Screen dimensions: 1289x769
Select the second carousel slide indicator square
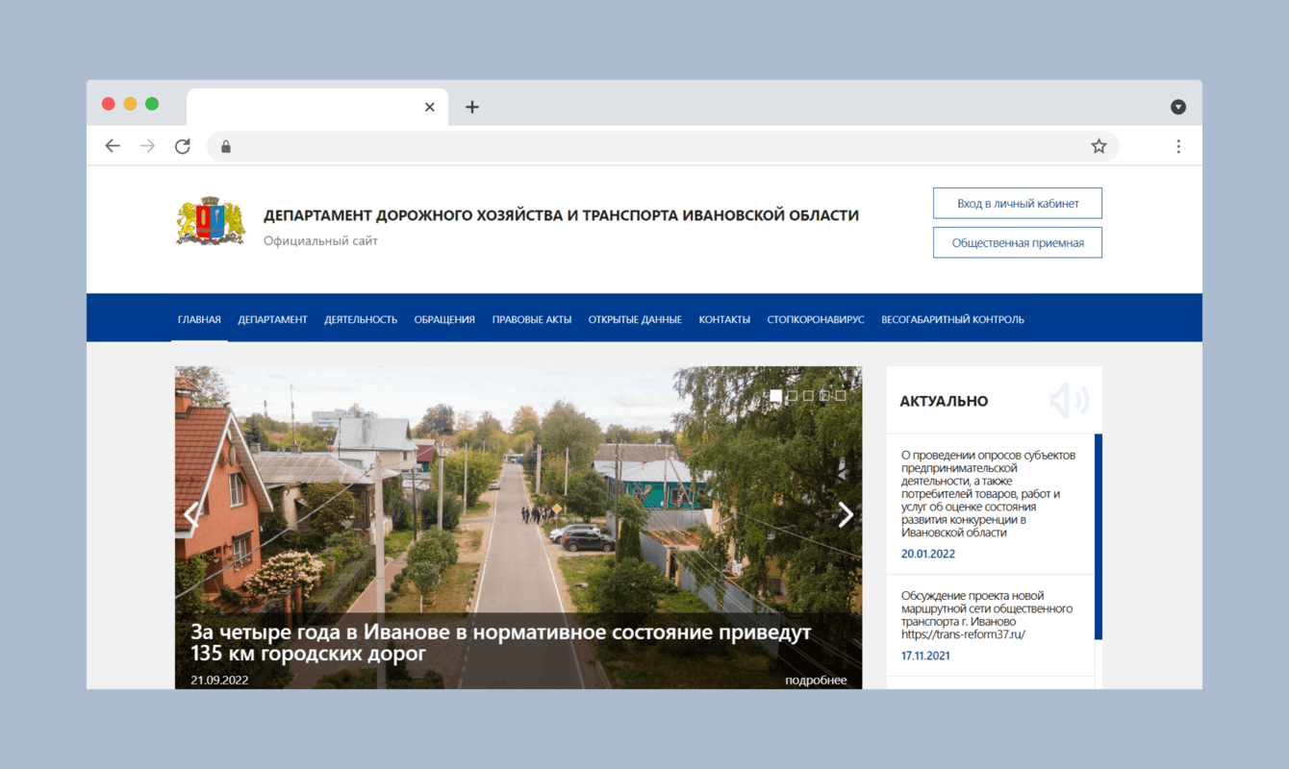pos(792,395)
